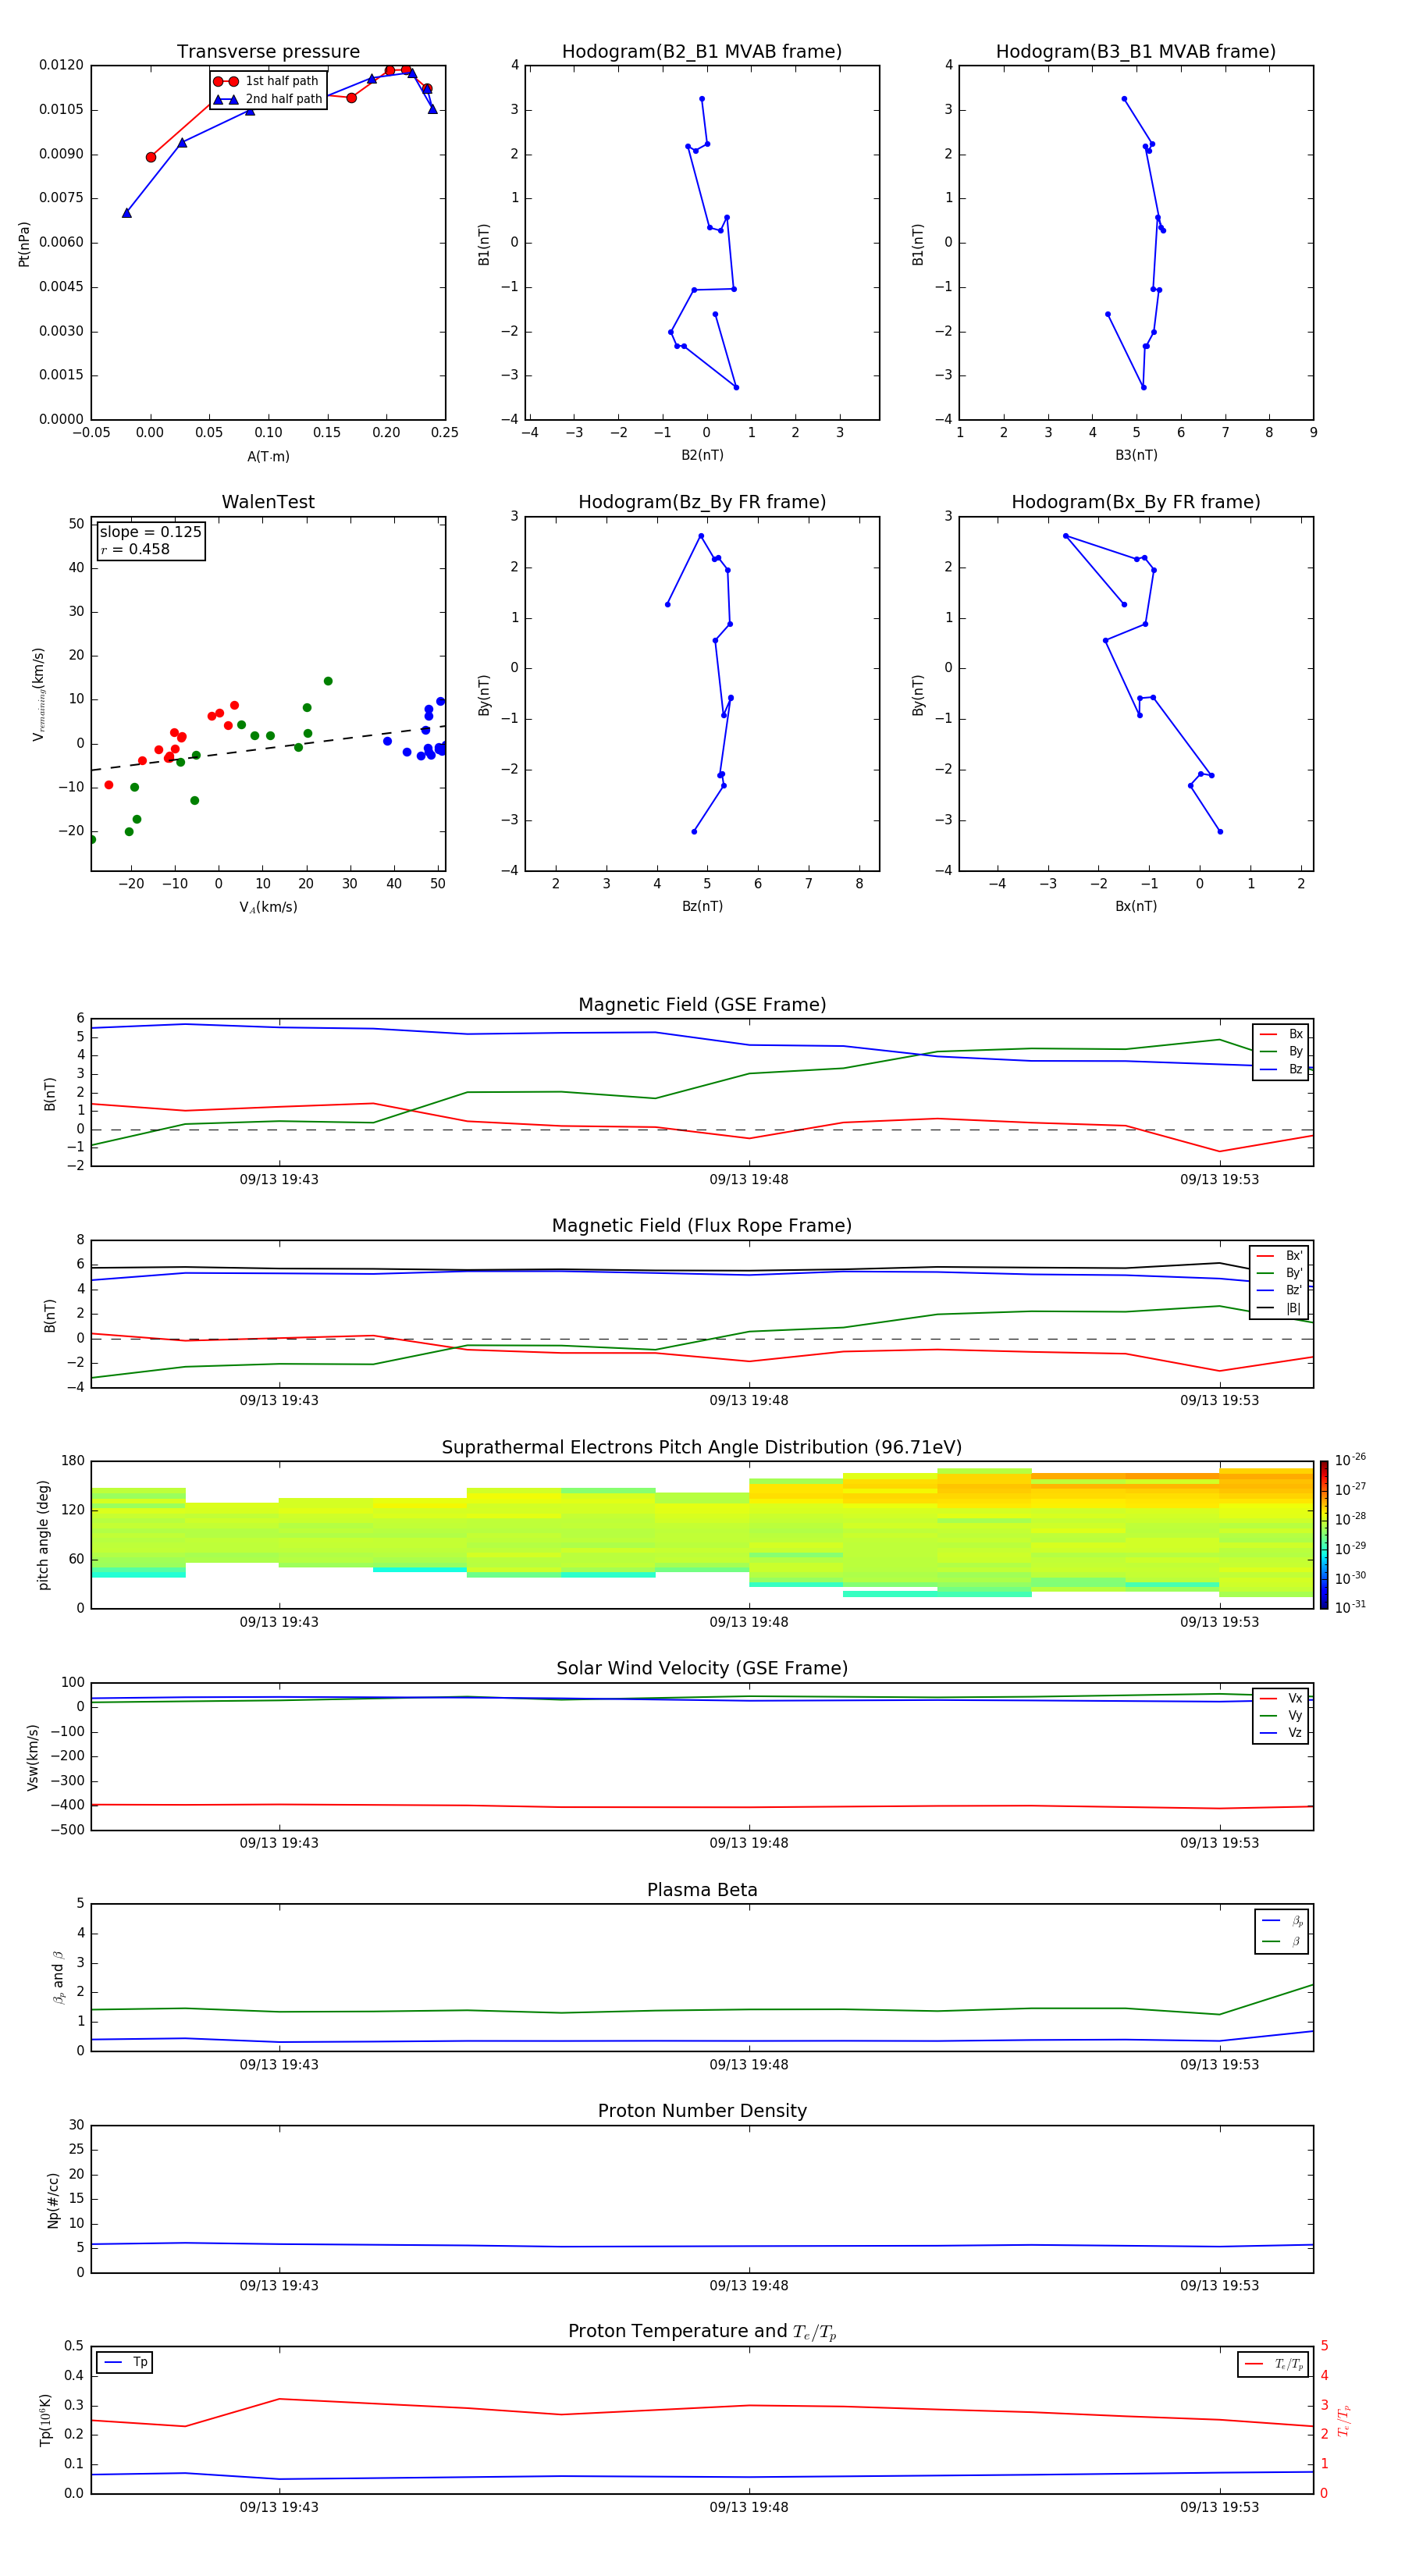This screenshot has height=2576, width=1405.
Task: Click "09/13 19:53" under proton temperature plot
Action: coord(1219,2507)
